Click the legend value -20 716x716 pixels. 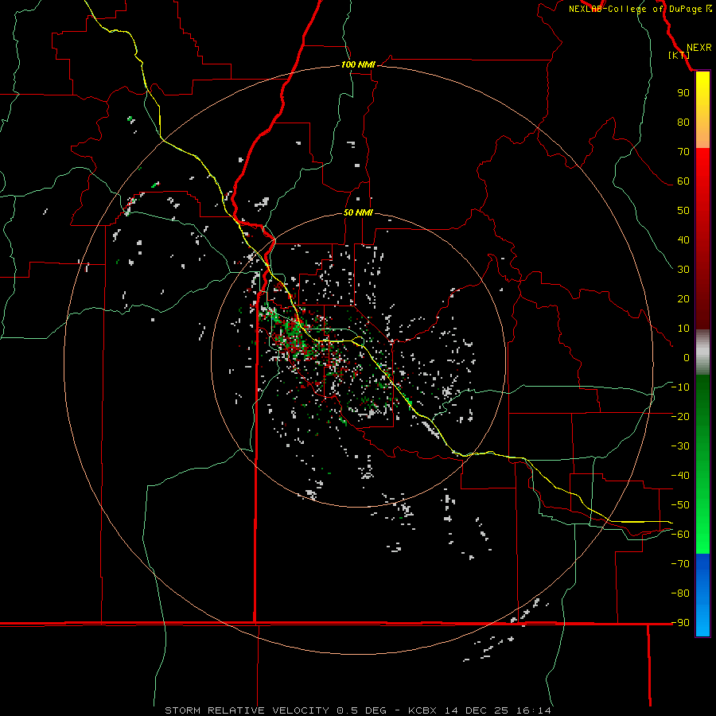point(680,417)
